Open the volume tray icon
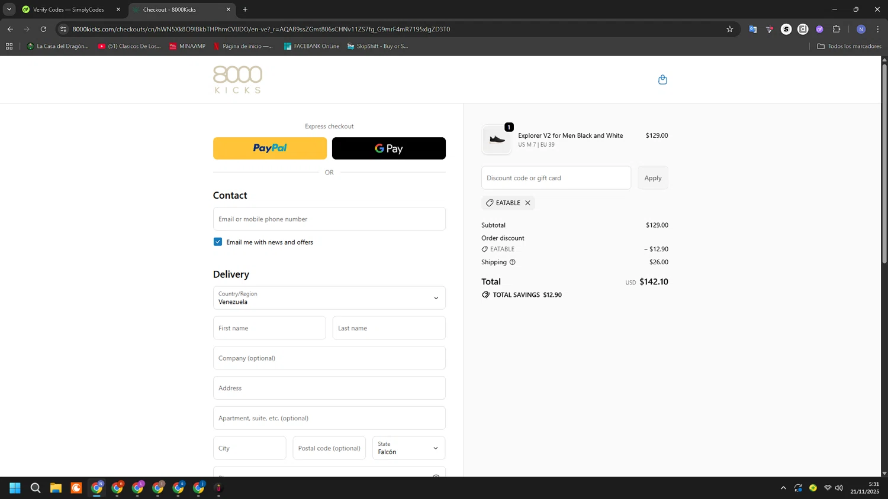This screenshot has width=888, height=499. click(839, 488)
